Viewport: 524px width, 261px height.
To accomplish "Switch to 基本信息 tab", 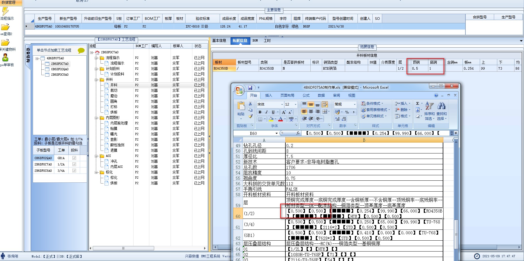I will pyautogui.click(x=219, y=41).
